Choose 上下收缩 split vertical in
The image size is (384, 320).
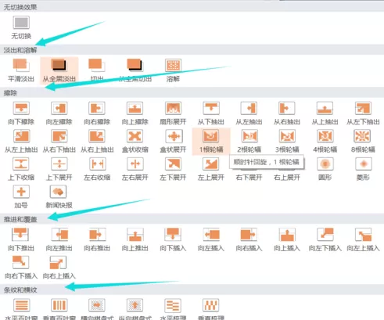click(x=21, y=169)
